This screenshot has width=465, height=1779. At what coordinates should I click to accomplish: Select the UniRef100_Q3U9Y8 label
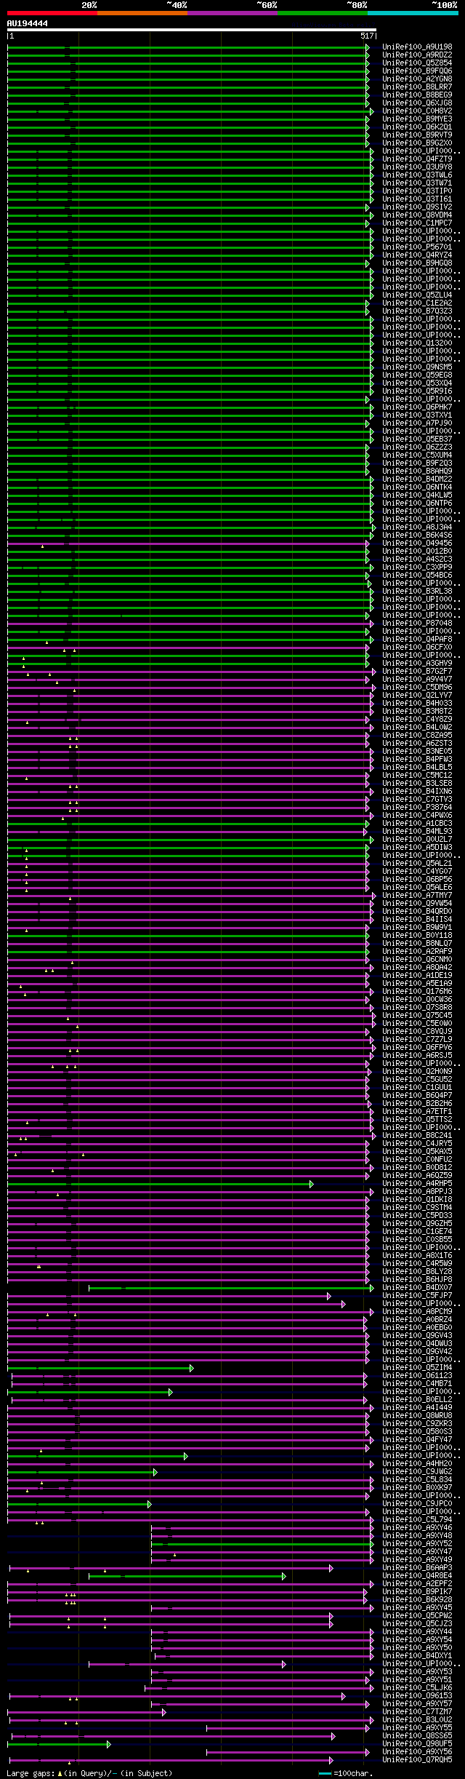[417, 167]
